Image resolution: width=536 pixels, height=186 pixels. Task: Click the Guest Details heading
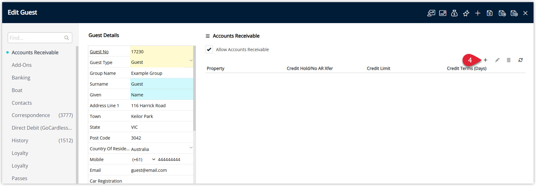pyautogui.click(x=104, y=35)
